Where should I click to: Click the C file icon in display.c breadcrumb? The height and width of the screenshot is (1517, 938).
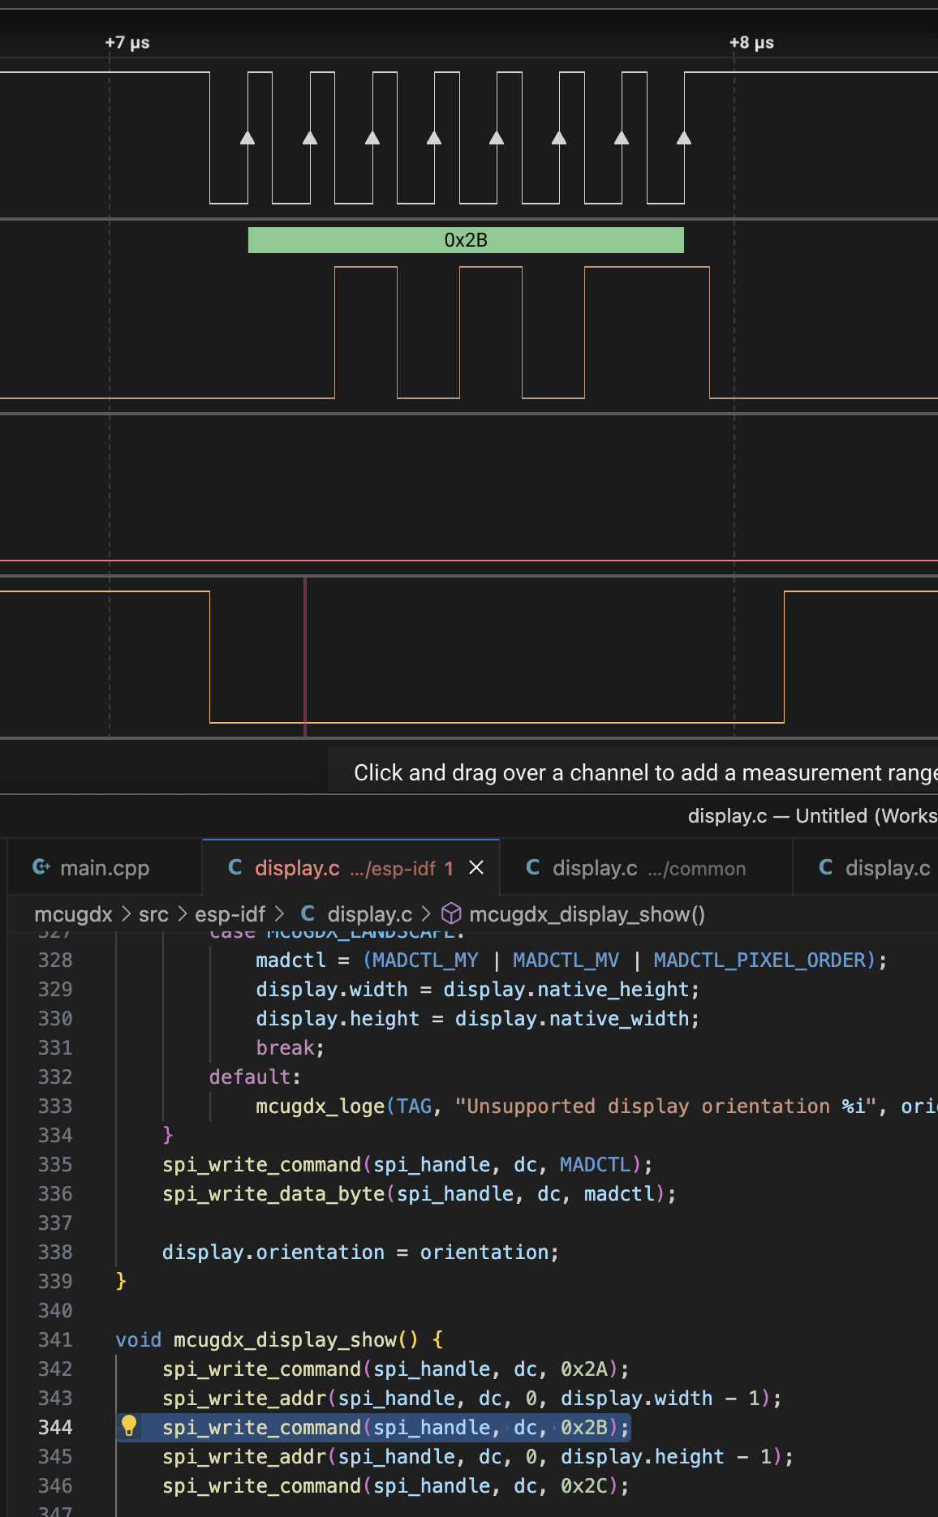point(308,913)
